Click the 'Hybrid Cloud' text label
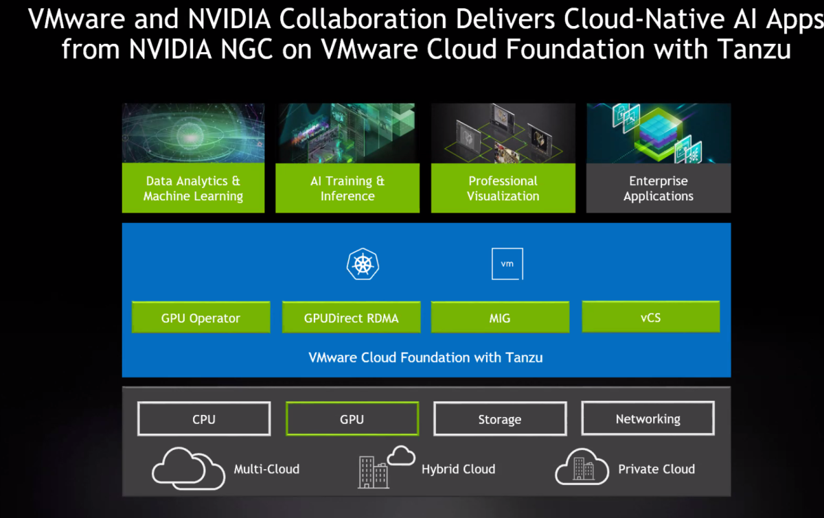The image size is (824, 518). point(458,469)
